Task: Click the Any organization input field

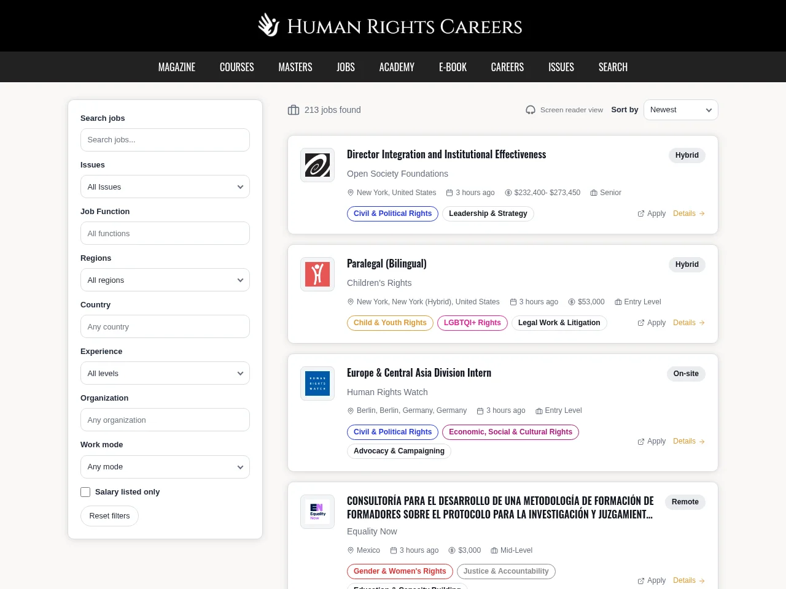Action: pyautogui.click(x=165, y=420)
